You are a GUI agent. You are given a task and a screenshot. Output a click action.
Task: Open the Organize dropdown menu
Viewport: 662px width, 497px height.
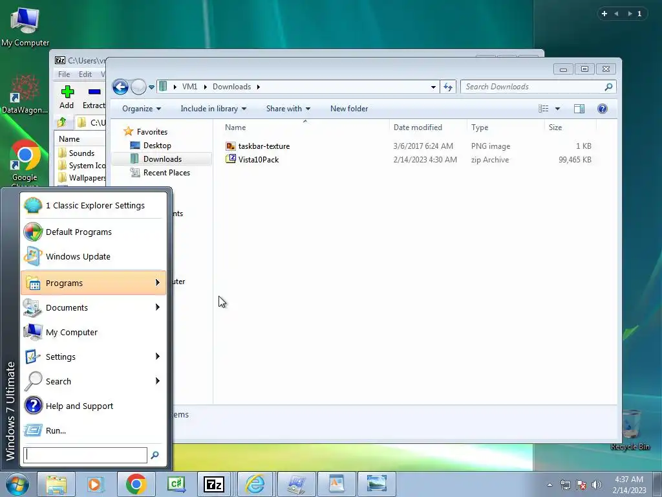pyautogui.click(x=142, y=109)
